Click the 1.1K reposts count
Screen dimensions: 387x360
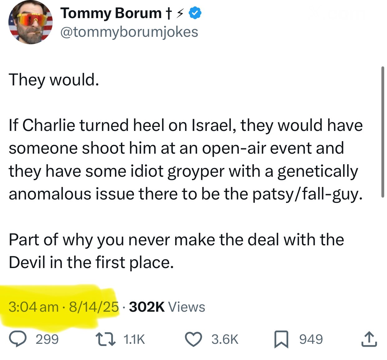tap(134, 339)
